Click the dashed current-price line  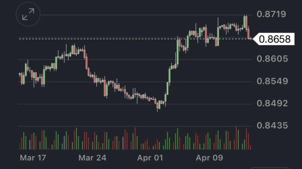123,39
